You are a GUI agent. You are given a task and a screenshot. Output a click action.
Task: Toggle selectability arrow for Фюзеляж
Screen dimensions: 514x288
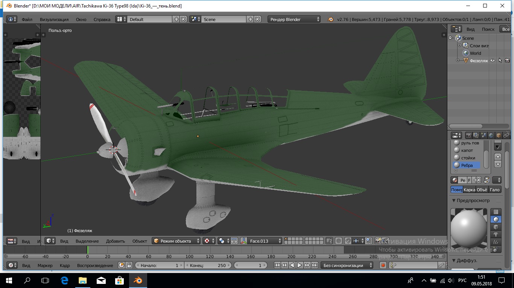click(500, 60)
